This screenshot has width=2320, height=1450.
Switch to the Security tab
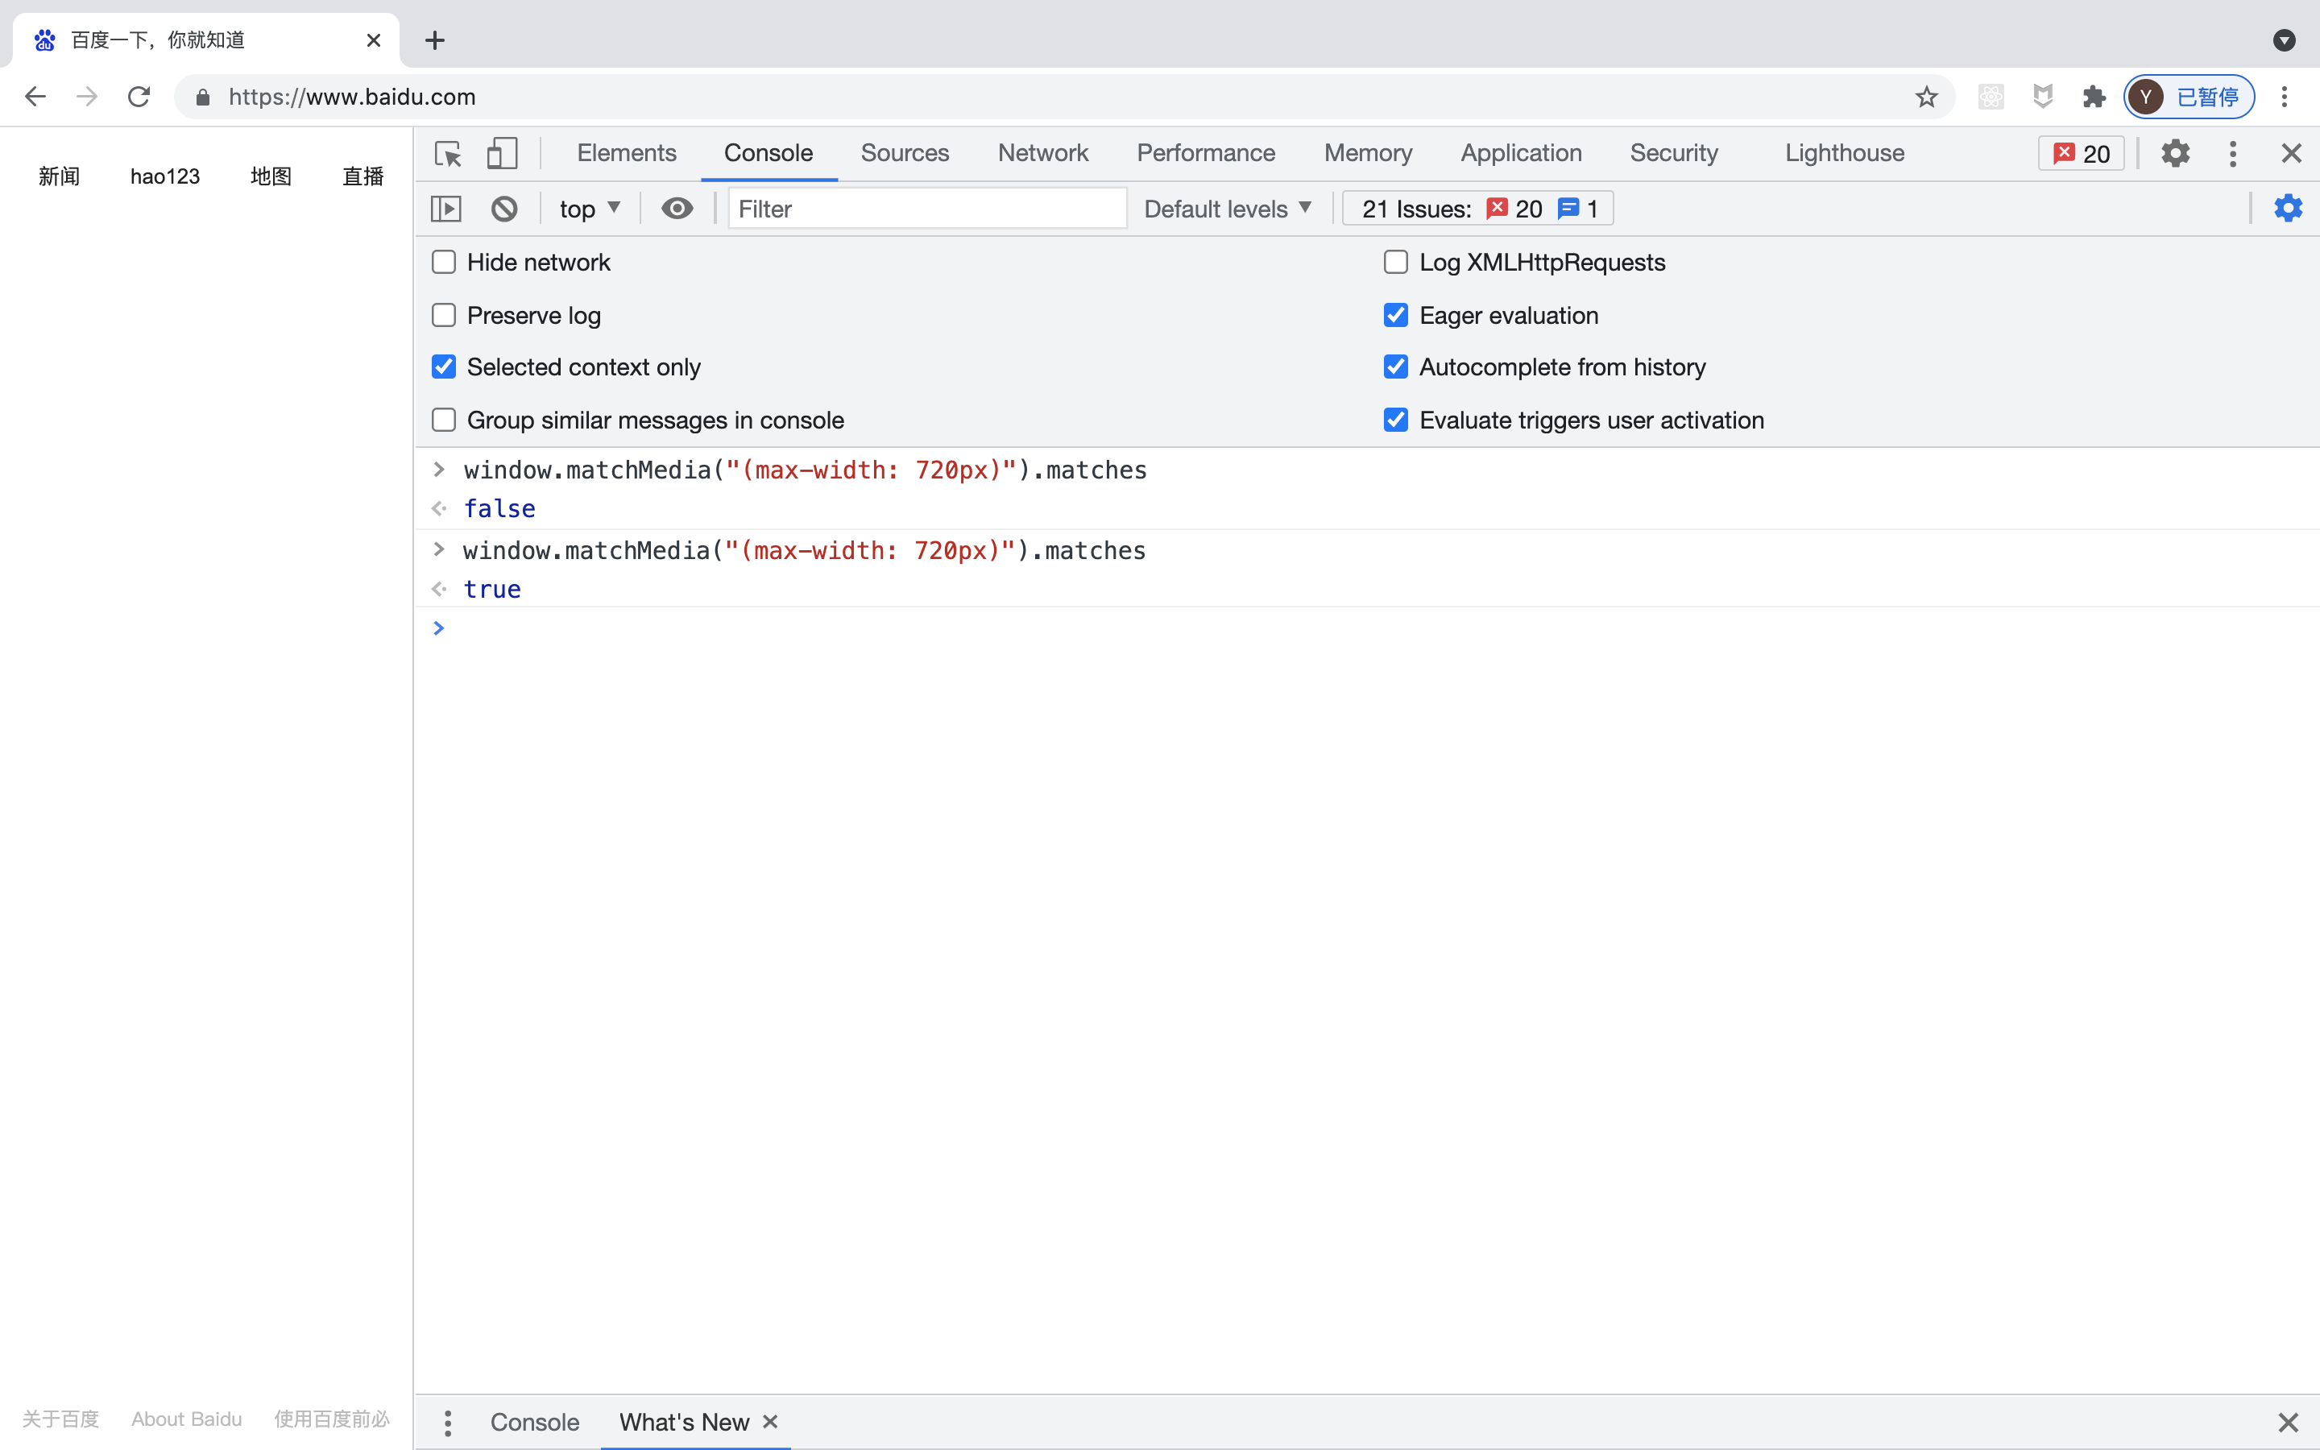pos(1674,153)
